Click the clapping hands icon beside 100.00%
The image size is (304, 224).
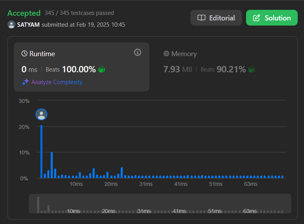(101, 70)
